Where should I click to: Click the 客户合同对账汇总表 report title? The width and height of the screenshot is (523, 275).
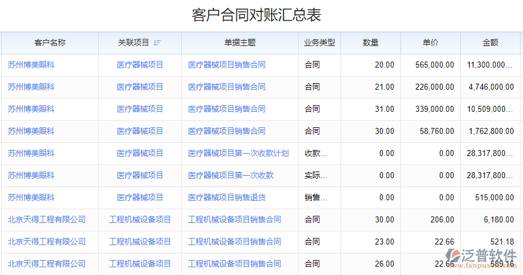tap(260, 15)
